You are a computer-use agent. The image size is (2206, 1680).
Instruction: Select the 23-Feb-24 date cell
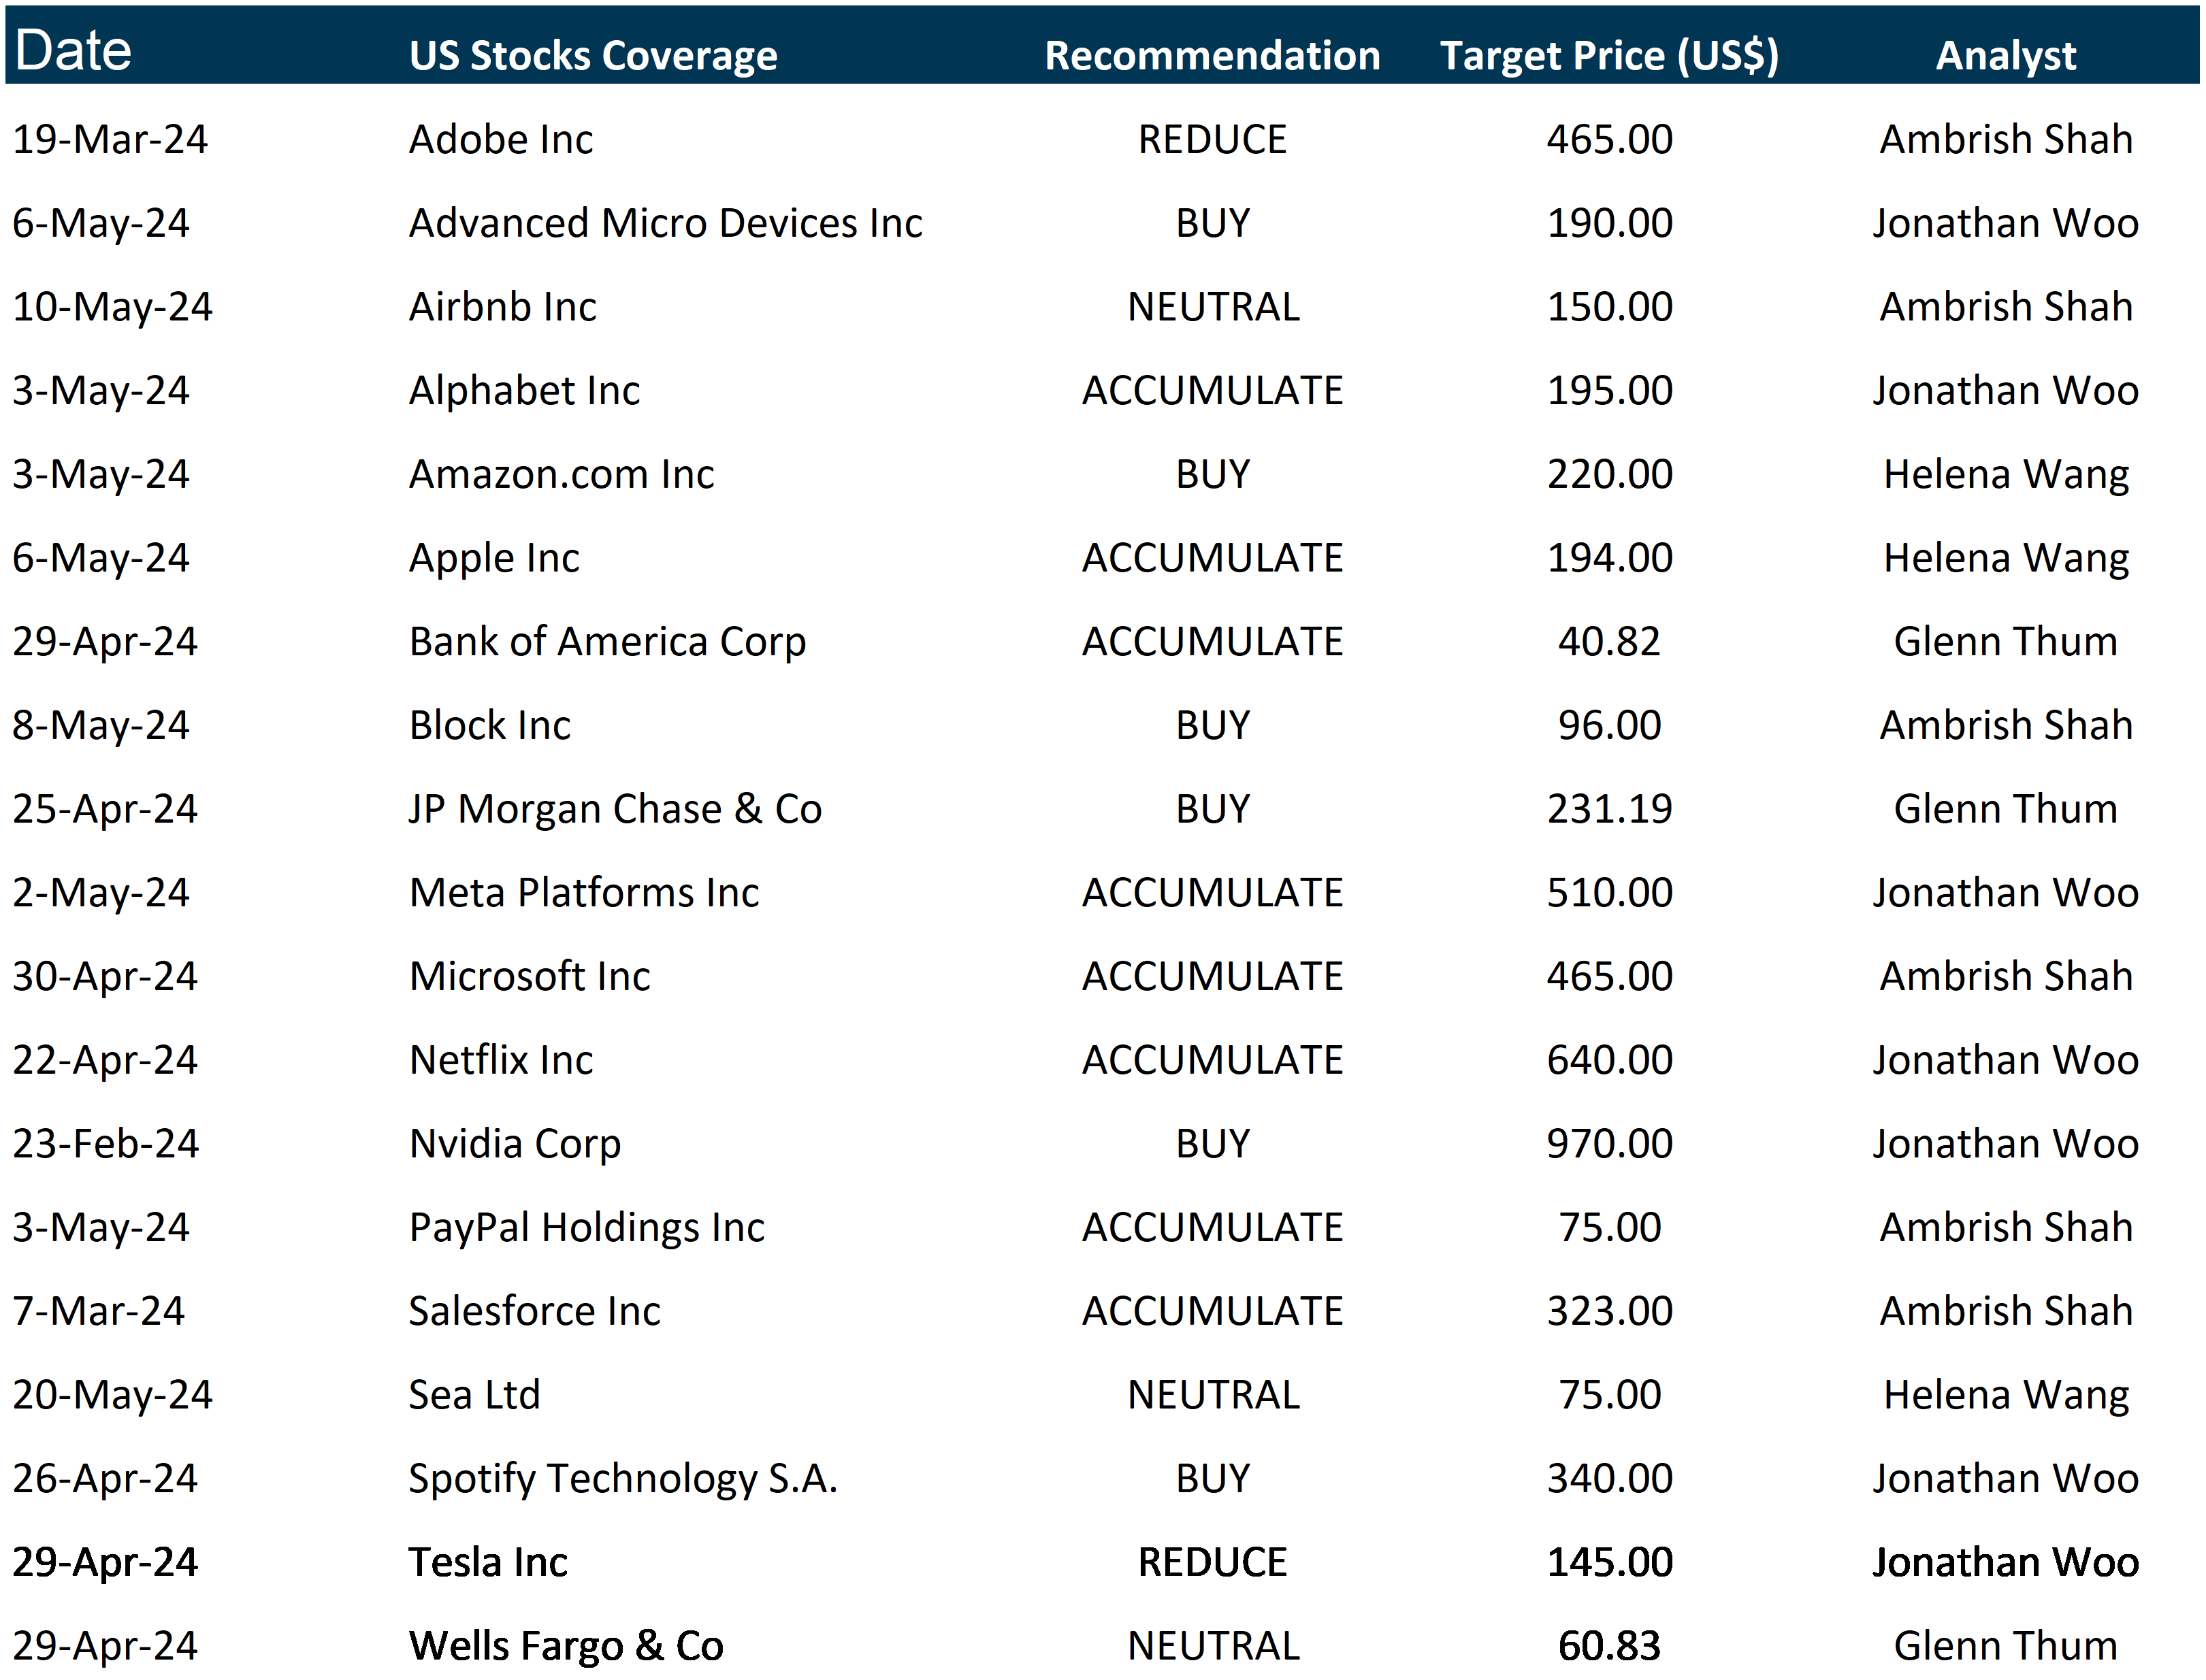(105, 1143)
